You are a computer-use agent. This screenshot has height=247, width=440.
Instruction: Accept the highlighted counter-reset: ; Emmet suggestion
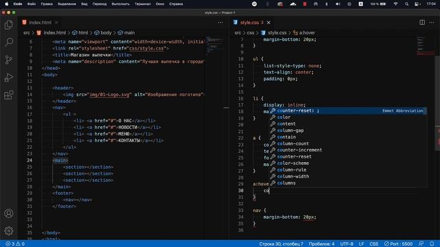[x=348, y=111]
